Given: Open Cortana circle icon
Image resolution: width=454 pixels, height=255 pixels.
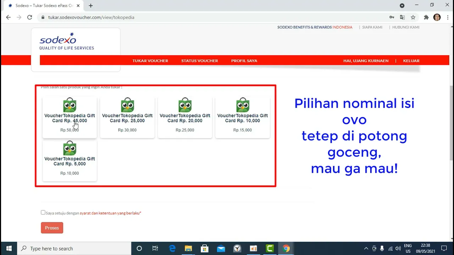Looking at the screenshot, I should (139, 248).
